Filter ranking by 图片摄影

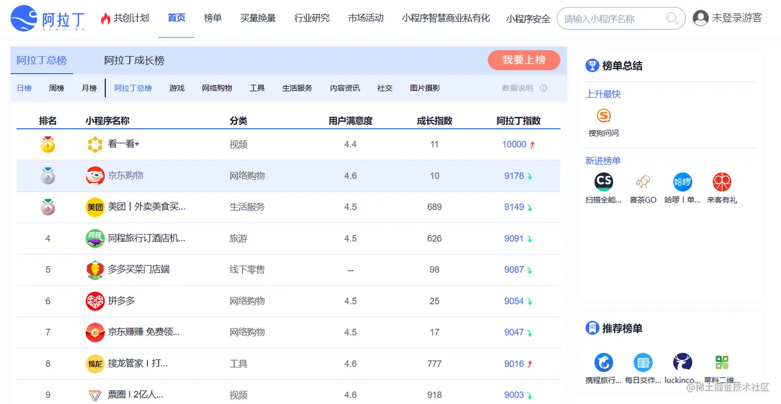pyautogui.click(x=425, y=88)
